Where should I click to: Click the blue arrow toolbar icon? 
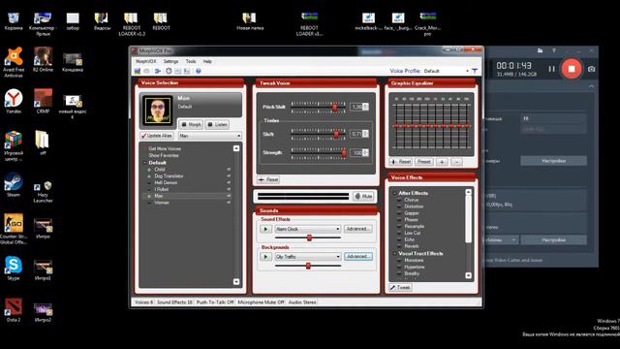point(158,71)
